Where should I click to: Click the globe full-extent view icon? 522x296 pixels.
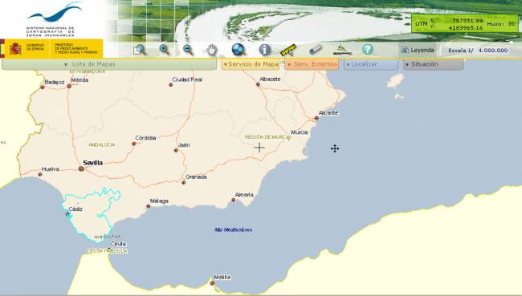click(239, 50)
